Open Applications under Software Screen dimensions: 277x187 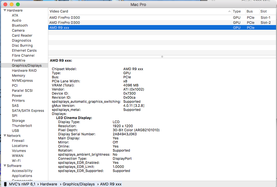pos(22,176)
